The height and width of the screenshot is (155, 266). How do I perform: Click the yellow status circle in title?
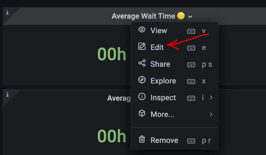181,16
